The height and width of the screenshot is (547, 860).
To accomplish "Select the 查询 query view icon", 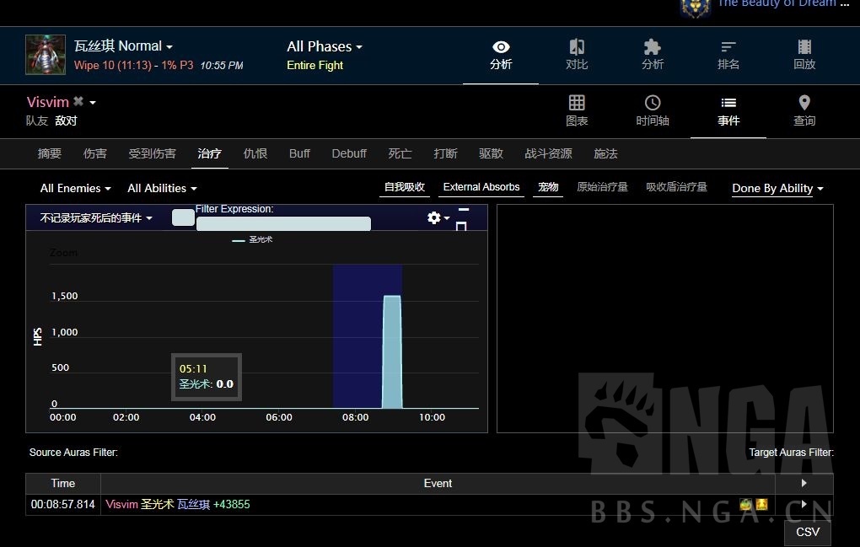I will 804,110.
